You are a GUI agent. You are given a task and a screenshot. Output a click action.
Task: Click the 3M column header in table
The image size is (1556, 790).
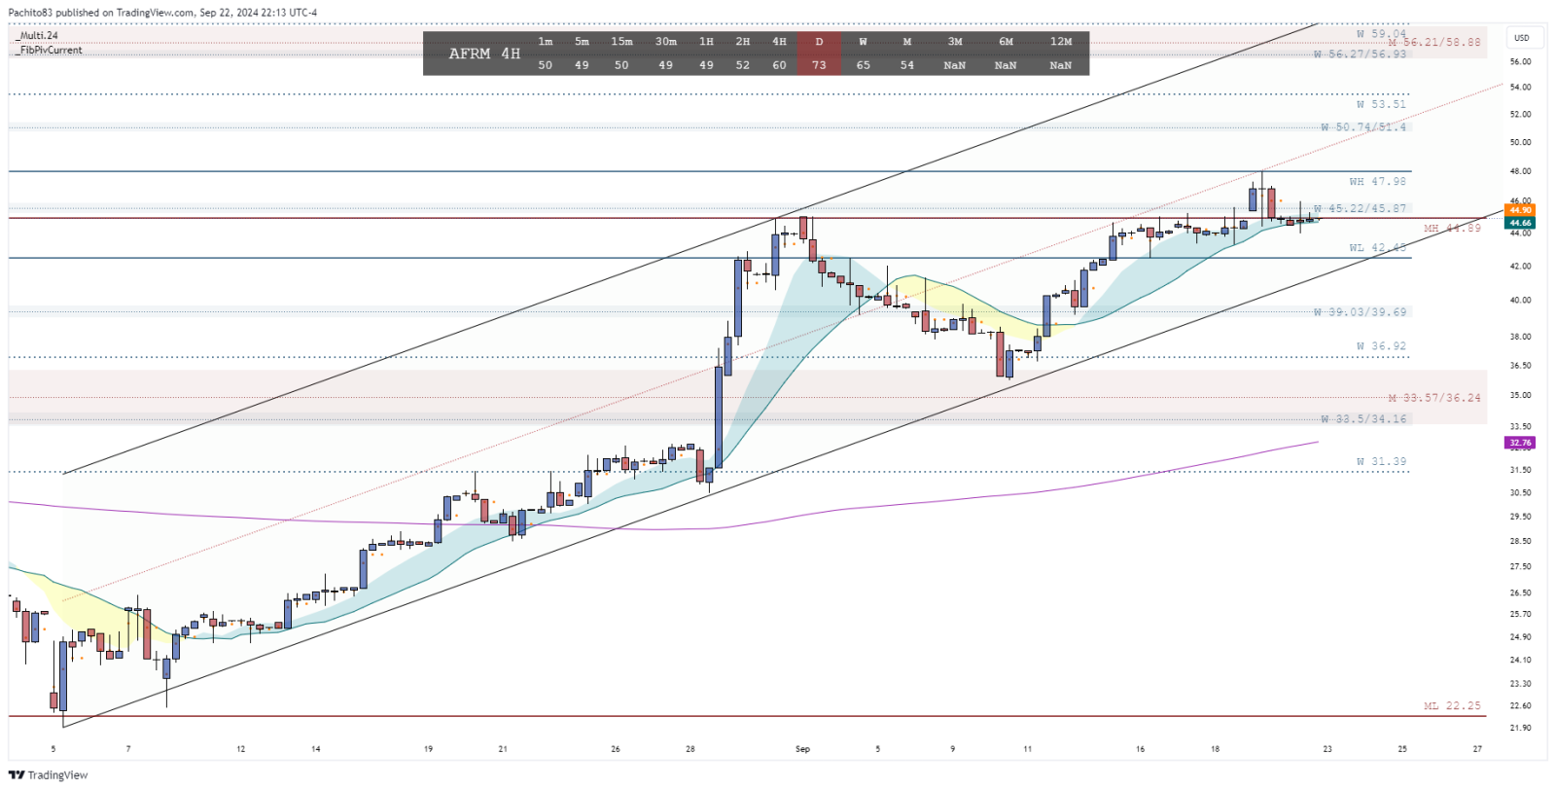[955, 42]
